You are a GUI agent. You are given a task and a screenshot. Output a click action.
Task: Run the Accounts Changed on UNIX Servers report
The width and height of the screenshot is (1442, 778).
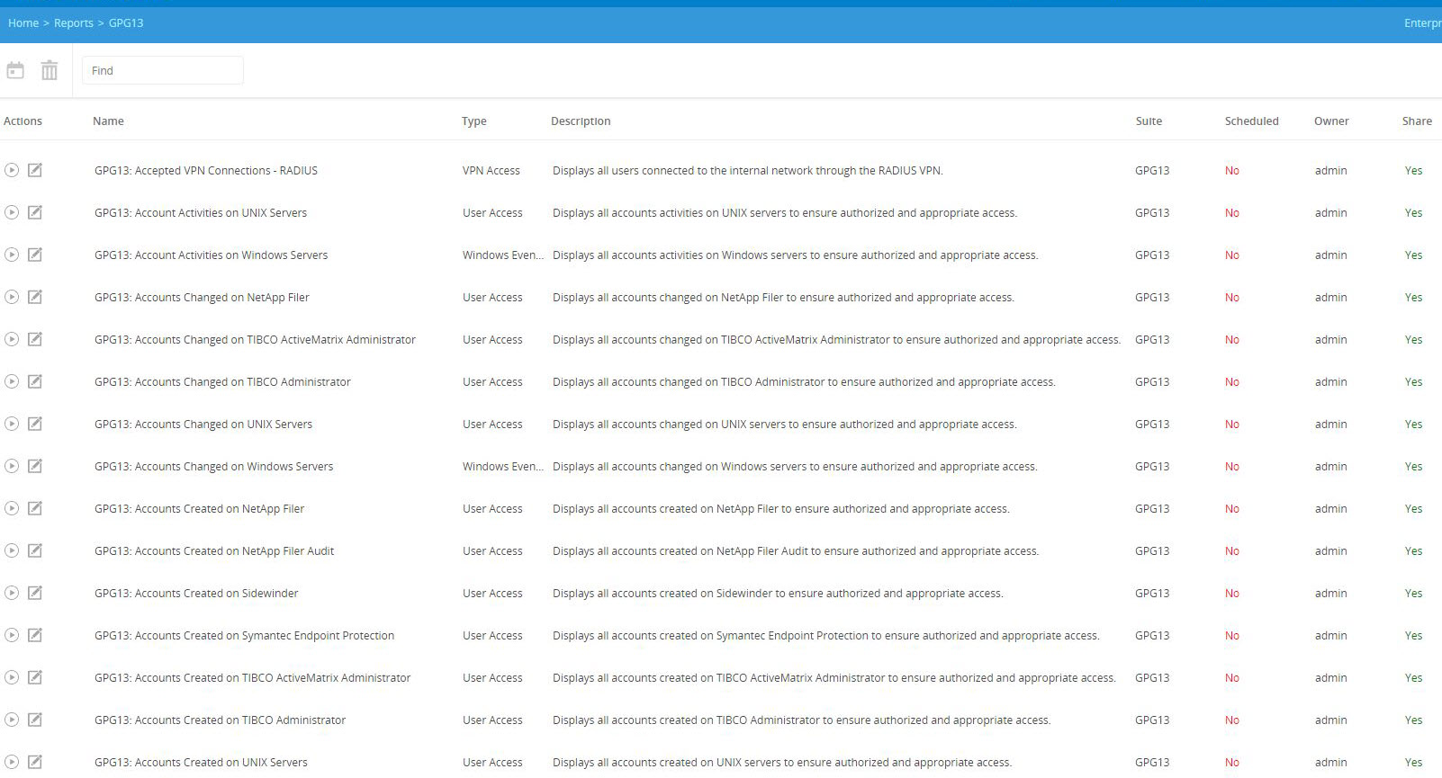click(12, 424)
